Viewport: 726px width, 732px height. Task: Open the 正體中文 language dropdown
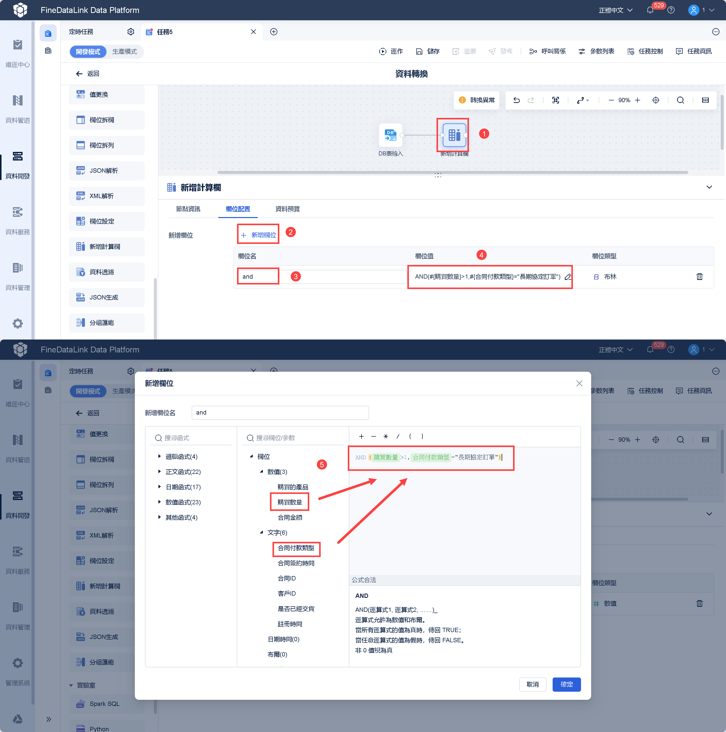615,10
